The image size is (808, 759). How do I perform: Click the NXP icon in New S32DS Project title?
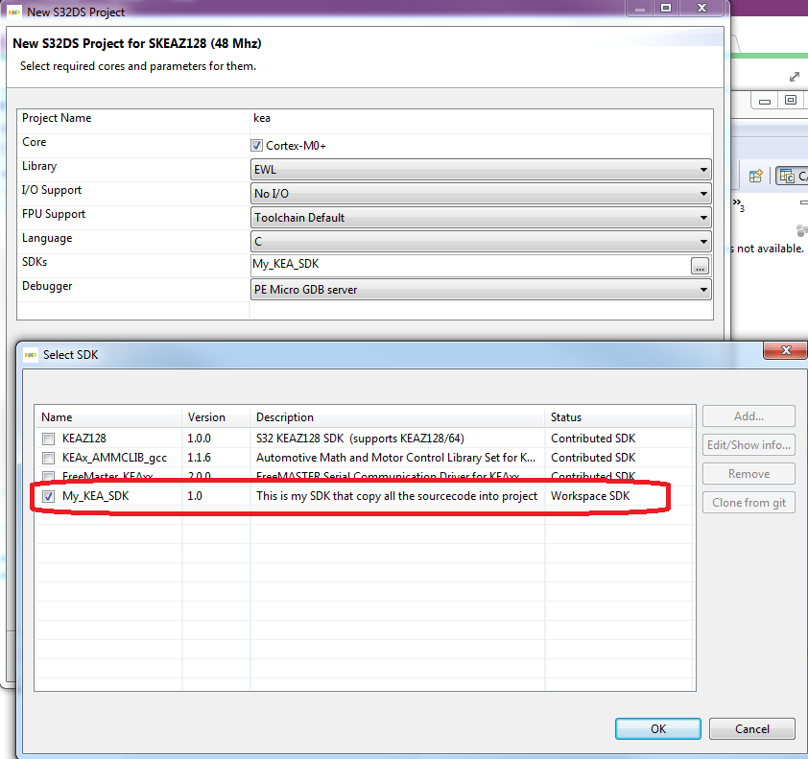click(x=13, y=12)
